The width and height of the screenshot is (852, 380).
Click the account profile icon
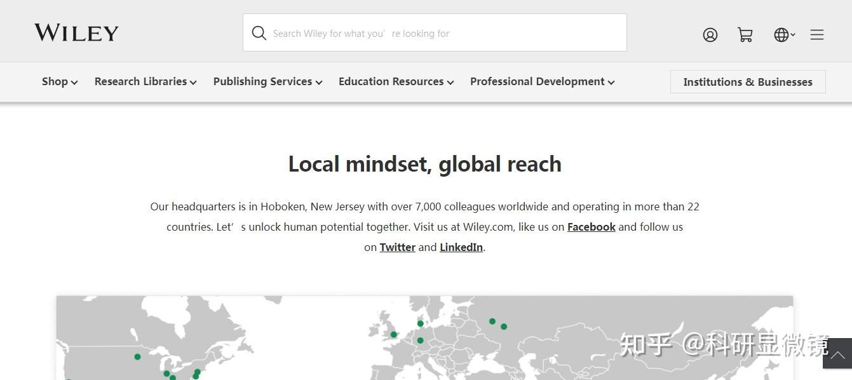point(710,35)
